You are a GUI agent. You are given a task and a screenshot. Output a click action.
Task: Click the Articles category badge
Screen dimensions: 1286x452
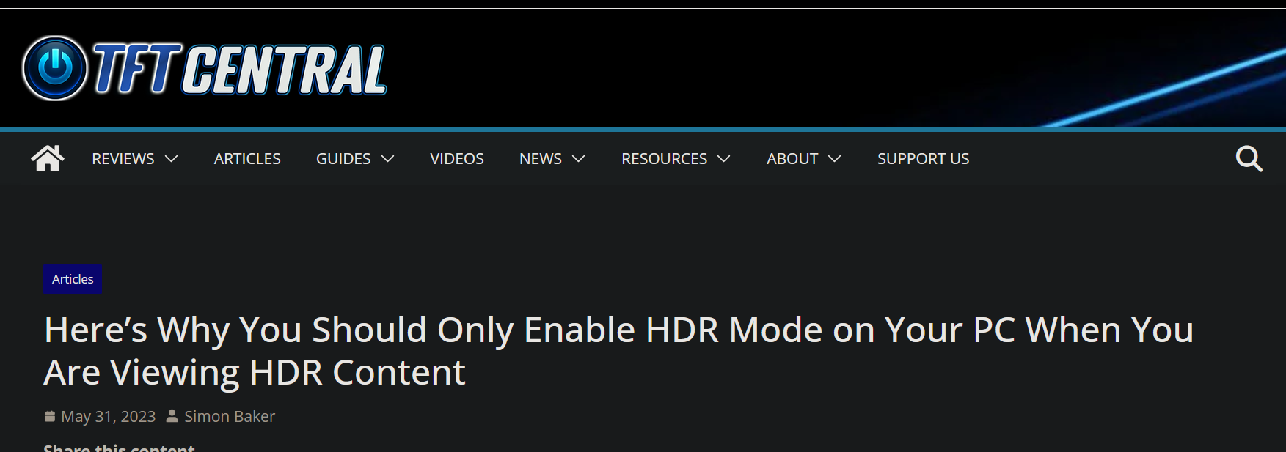coord(73,279)
